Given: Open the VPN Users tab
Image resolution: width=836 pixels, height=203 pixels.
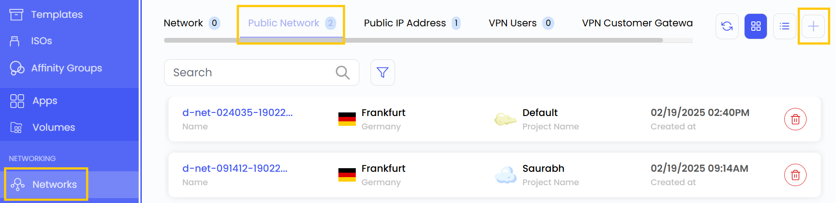Looking at the screenshot, I should point(512,23).
